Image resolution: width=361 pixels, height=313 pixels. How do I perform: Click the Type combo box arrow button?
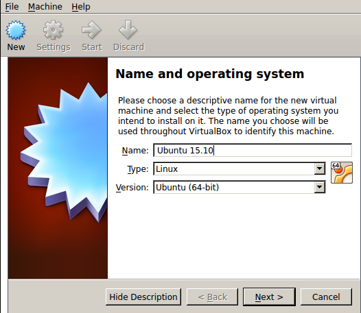click(x=320, y=169)
